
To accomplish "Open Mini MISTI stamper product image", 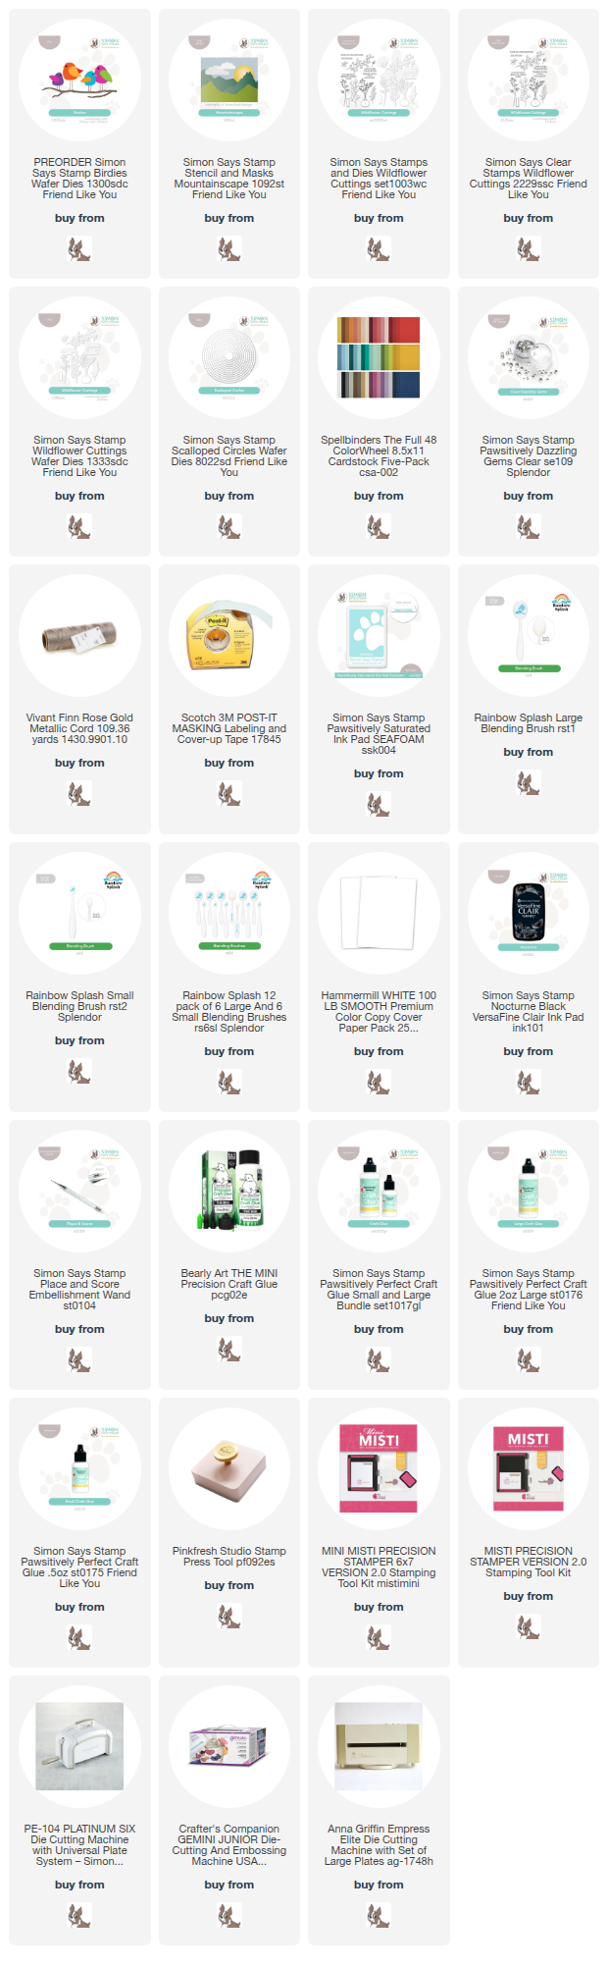I will pyautogui.click(x=379, y=1470).
